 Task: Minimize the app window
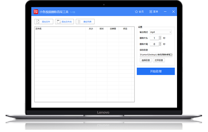(165, 12)
